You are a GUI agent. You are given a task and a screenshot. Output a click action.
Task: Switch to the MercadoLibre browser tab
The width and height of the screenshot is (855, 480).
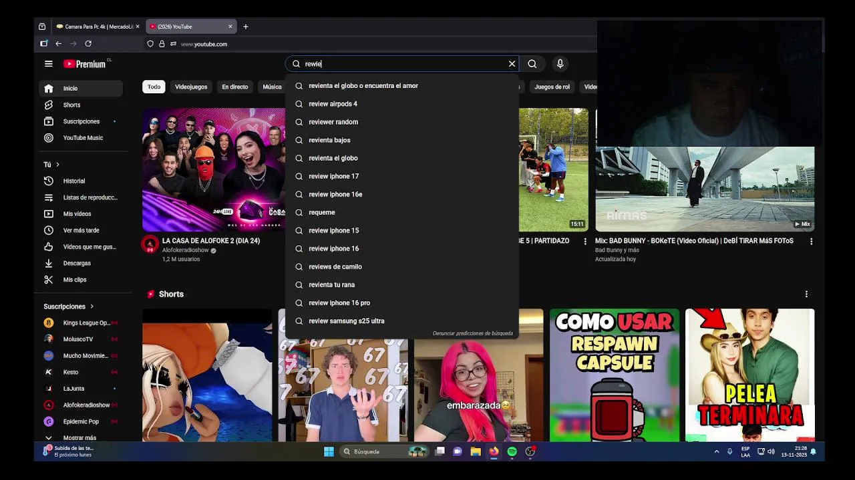point(97,27)
